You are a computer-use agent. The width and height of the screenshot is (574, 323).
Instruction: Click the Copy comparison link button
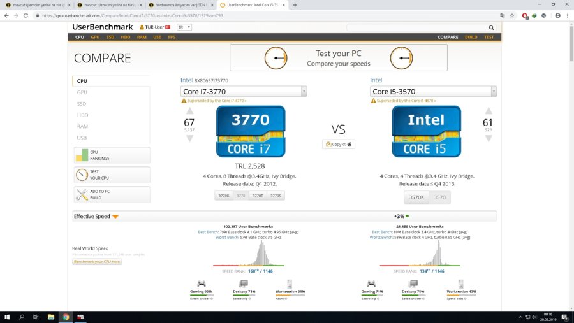(338, 145)
